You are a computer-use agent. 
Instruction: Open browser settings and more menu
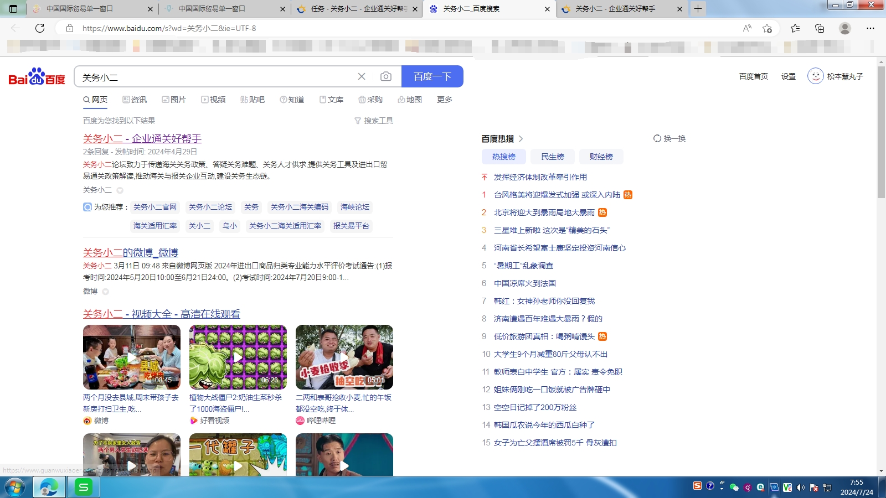(870, 28)
